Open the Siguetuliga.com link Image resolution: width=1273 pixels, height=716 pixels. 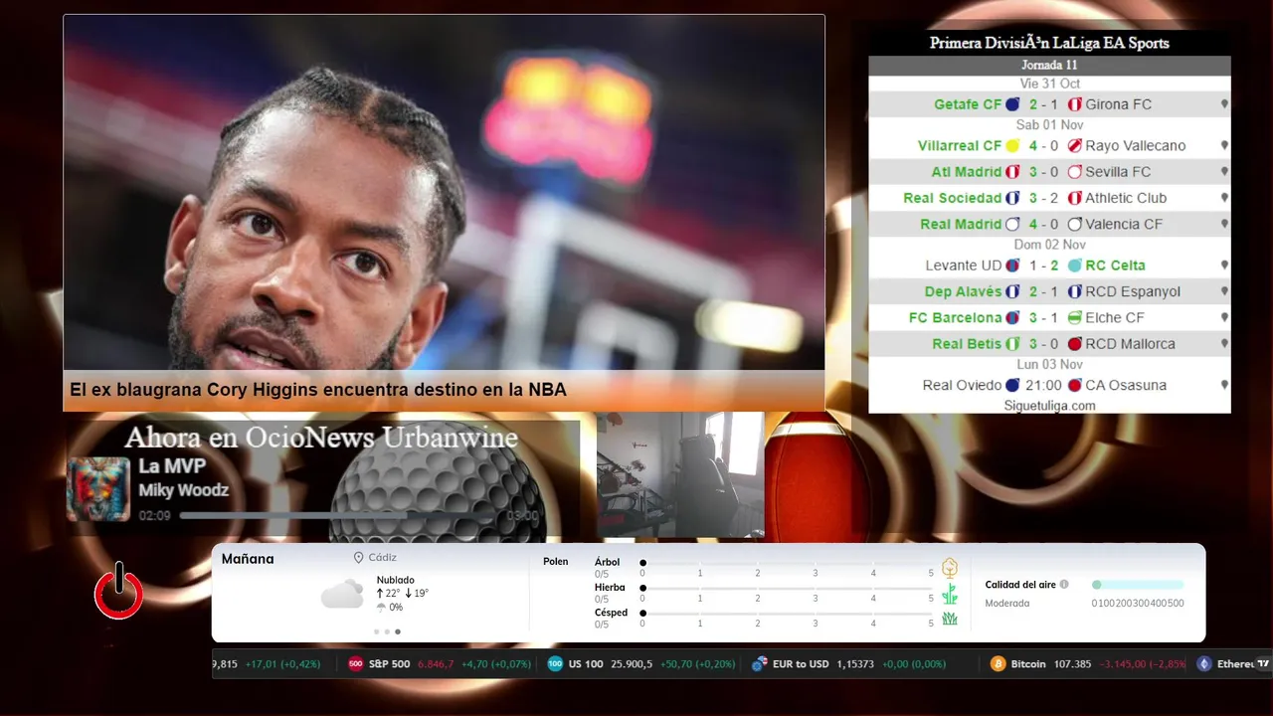pyautogui.click(x=1049, y=406)
